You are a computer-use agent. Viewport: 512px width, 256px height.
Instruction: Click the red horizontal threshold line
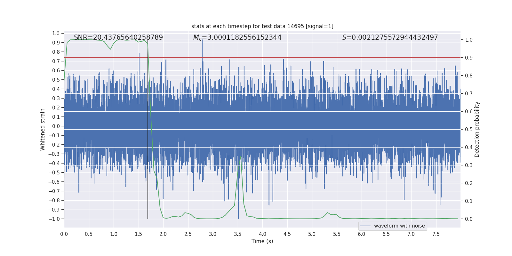[x=262, y=58]
